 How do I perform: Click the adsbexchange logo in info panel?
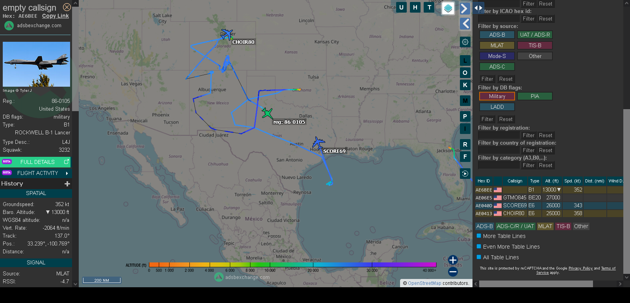(9, 26)
